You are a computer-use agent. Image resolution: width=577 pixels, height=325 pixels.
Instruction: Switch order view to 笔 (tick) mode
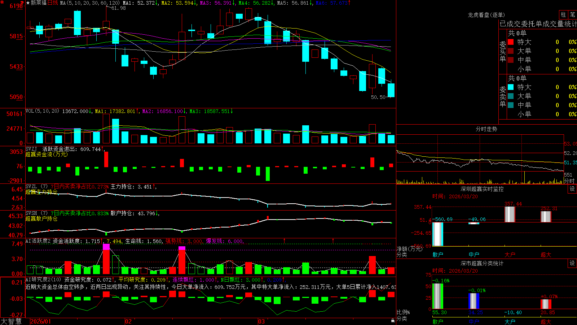click(x=572, y=14)
